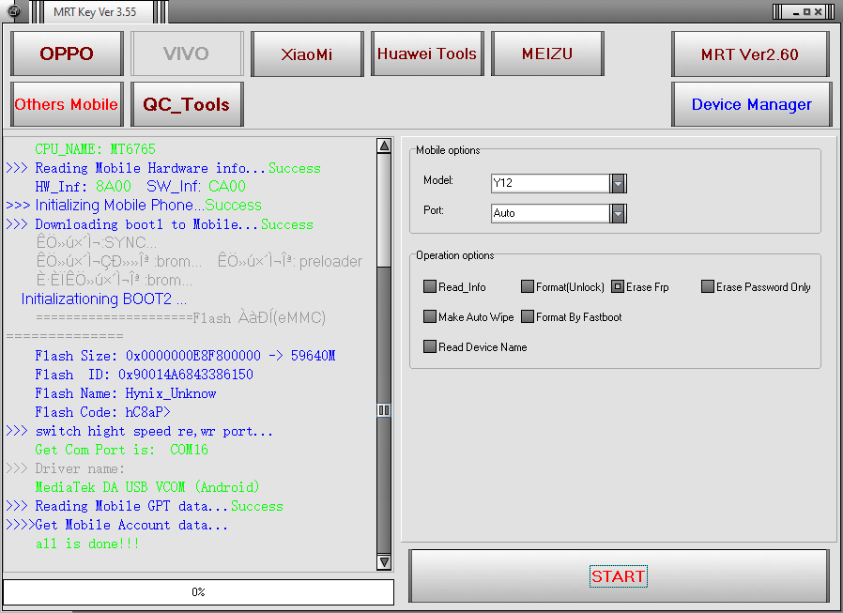Click 'Reading Mobile Hardware info' log line
Viewport: 843px width, 613px height.
coord(163,168)
